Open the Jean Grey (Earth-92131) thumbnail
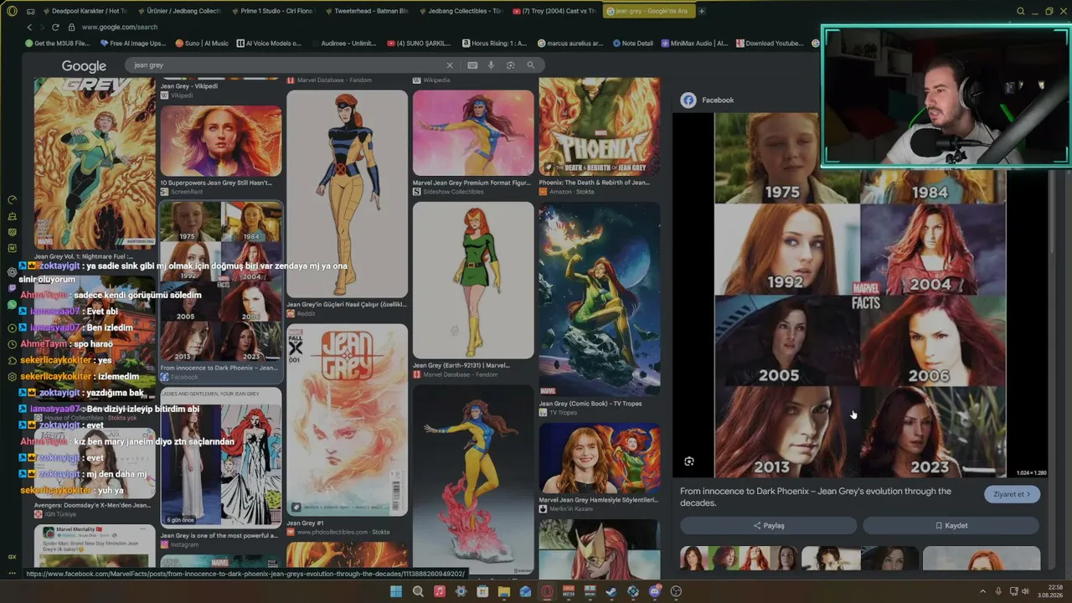This screenshot has height=603, width=1072. point(473,281)
